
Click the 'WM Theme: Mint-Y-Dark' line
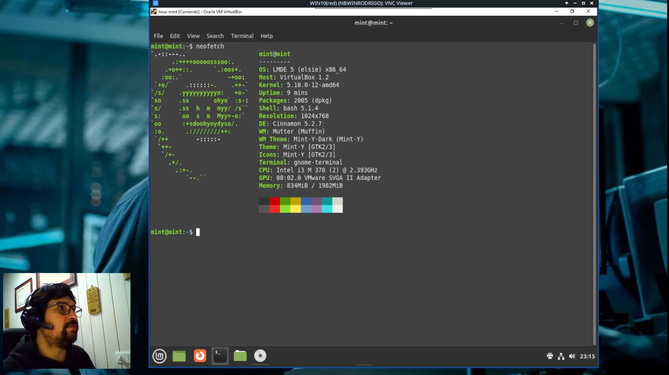(x=311, y=139)
